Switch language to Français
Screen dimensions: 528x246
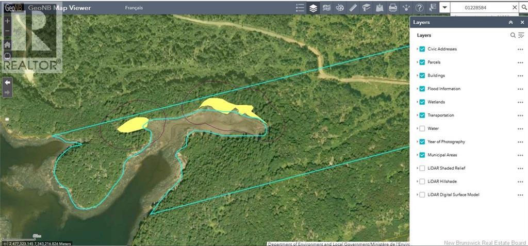click(134, 8)
